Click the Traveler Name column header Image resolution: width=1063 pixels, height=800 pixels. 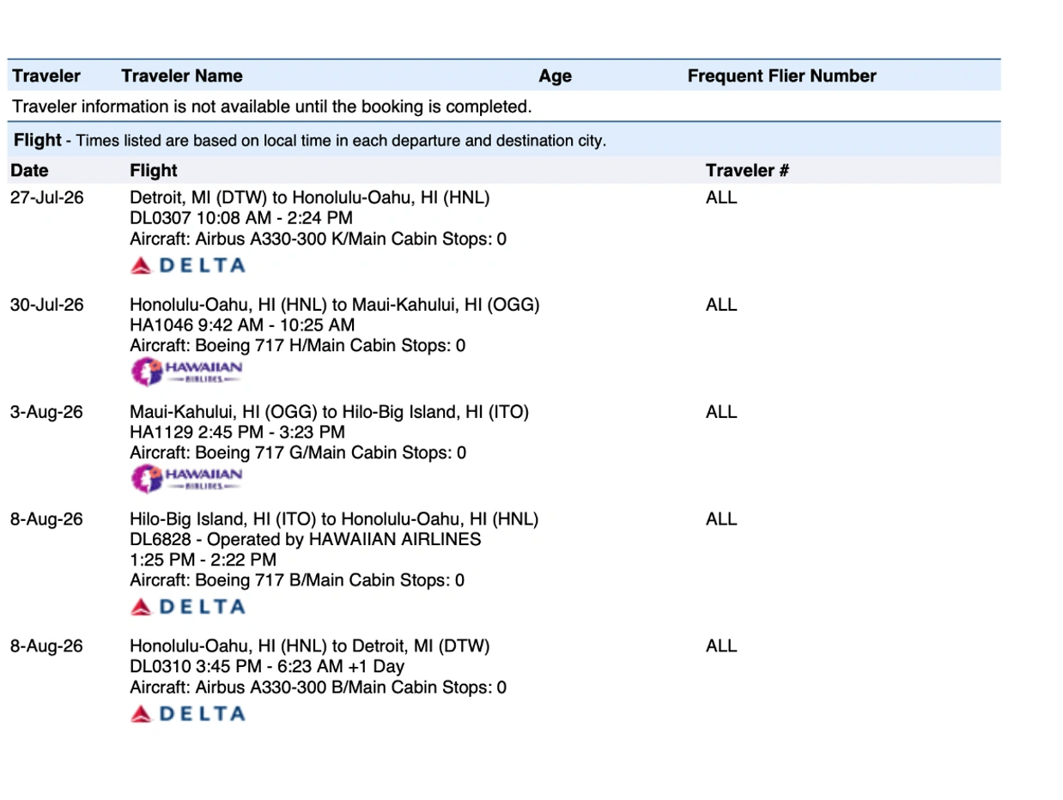(182, 76)
